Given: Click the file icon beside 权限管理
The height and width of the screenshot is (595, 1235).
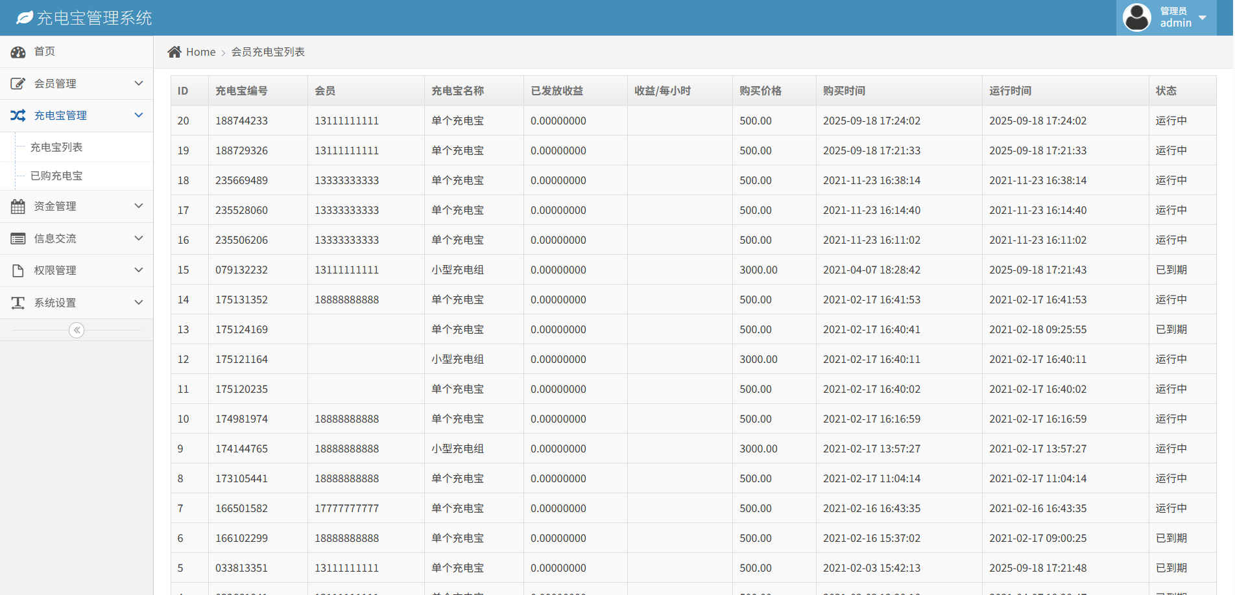Looking at the screenshot, I should pos(18,270).
